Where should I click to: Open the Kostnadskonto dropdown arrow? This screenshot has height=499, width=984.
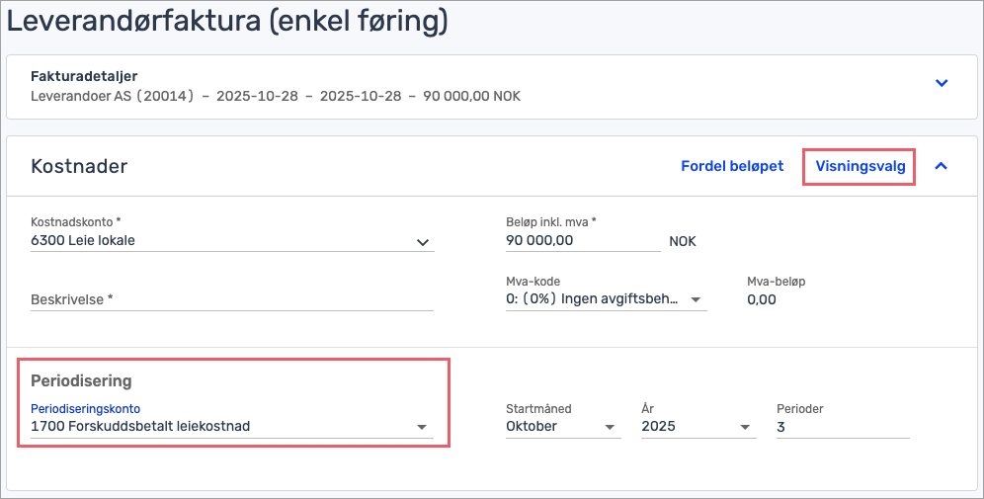coord(423,241)
